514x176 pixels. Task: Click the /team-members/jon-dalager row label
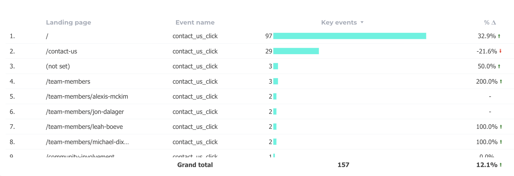pos(85,112)
